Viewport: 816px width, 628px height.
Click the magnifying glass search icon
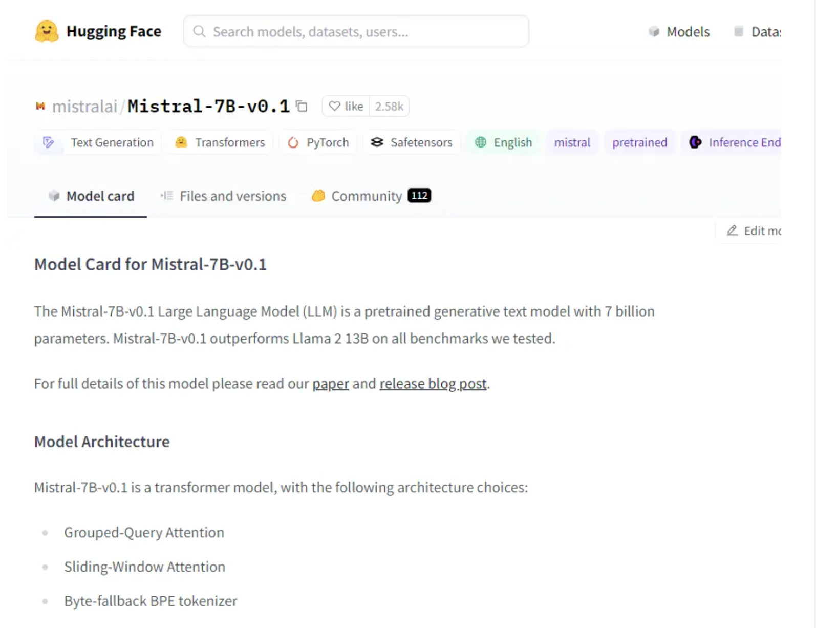coord(199,32)
